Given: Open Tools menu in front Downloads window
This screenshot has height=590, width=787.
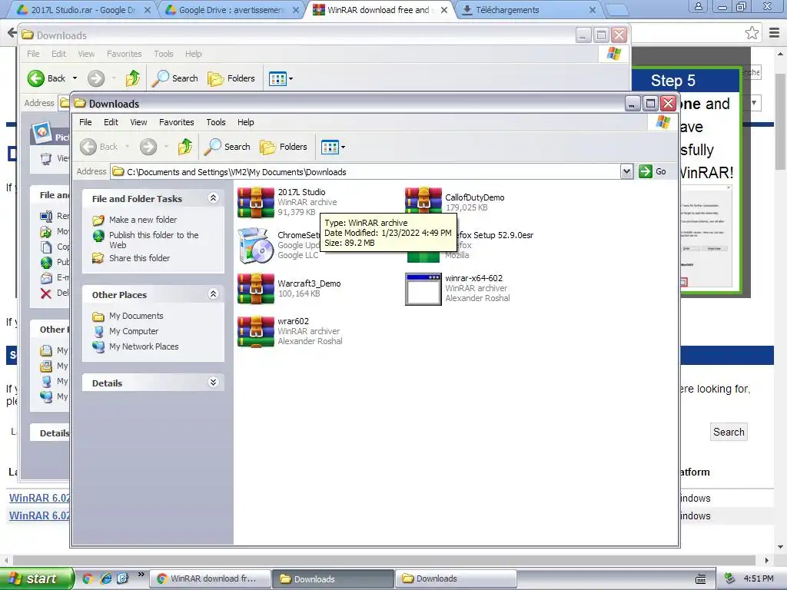Looking at the screenshot, I should click(x=216, y=122).
